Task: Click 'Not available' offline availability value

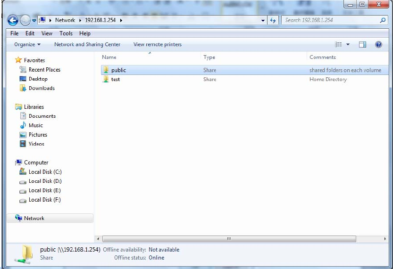Action: [164, 250]
